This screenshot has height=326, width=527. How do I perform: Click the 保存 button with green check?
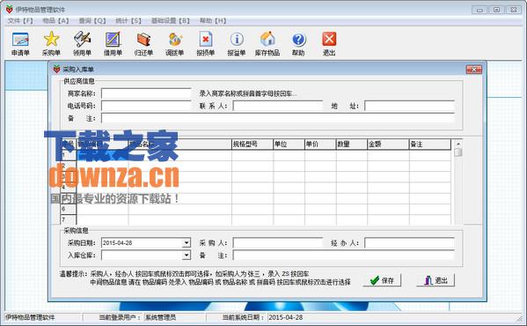tap(382, 280)
